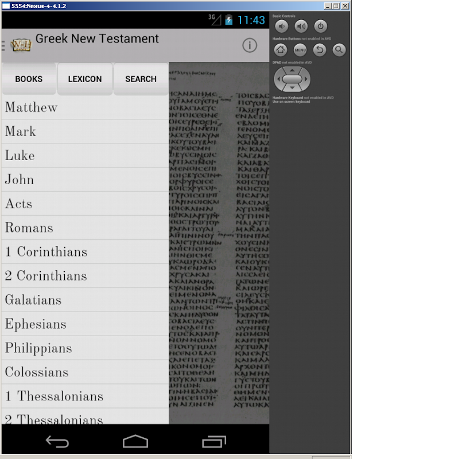Switch to the SEARCH tab
Viewport: 470px width, 459px height.
[141, 79]
